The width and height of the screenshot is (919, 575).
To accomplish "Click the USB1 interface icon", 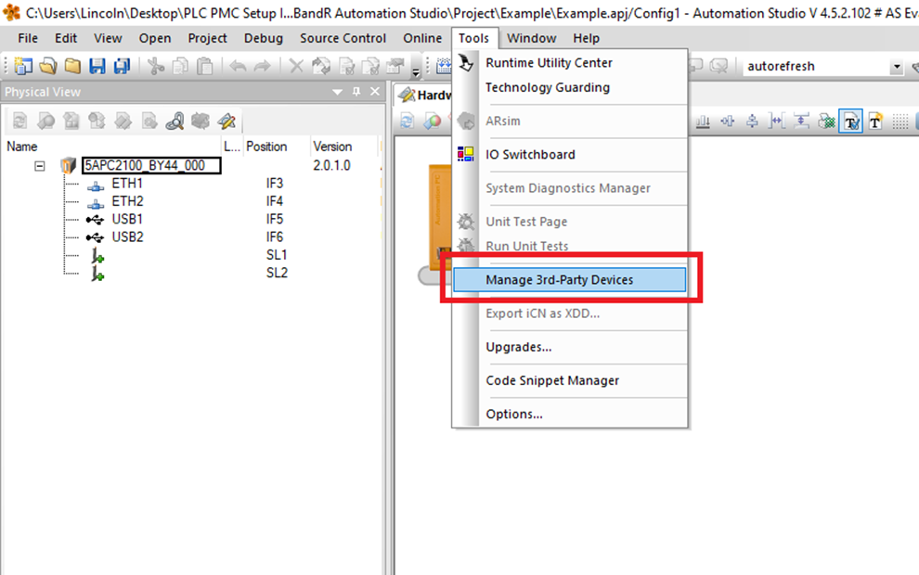I will (95, 219).
